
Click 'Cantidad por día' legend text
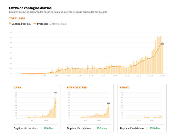[21, 24]
